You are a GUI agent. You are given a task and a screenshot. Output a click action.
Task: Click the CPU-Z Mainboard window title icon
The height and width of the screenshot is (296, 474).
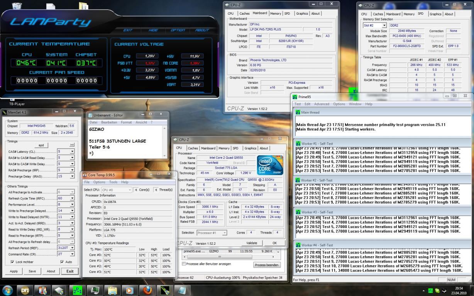click(x=227, y=4)
